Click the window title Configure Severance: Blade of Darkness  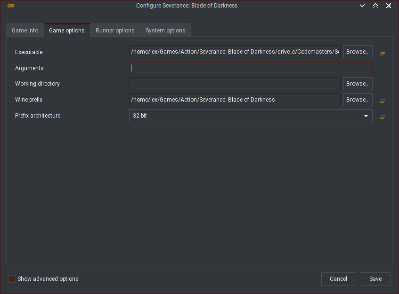(187, 6)
